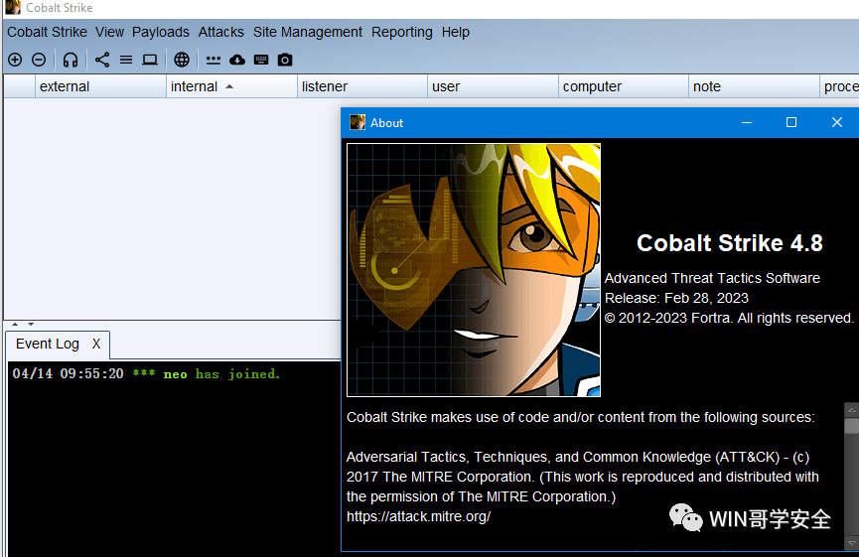Image resolution: width=859 pixels, height=557 pixels.
Task: Open downloaded files cloud icon
Action: pyautogui.click(x=237, y=60)
